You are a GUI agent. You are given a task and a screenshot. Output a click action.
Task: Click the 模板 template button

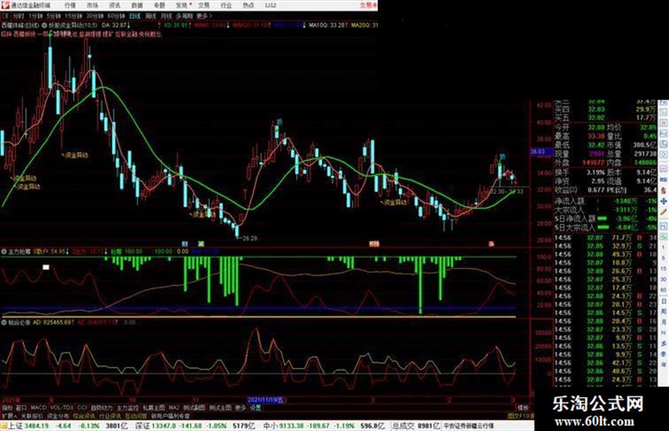523,408
